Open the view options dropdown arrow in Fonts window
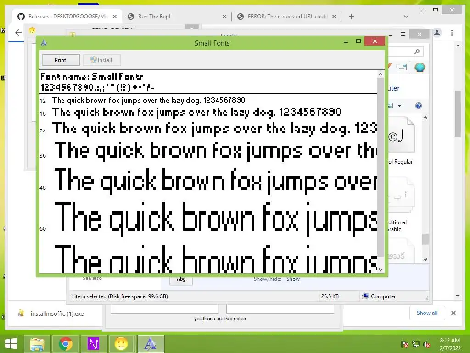This screenshot has width=470, height=353. point(399,106)
